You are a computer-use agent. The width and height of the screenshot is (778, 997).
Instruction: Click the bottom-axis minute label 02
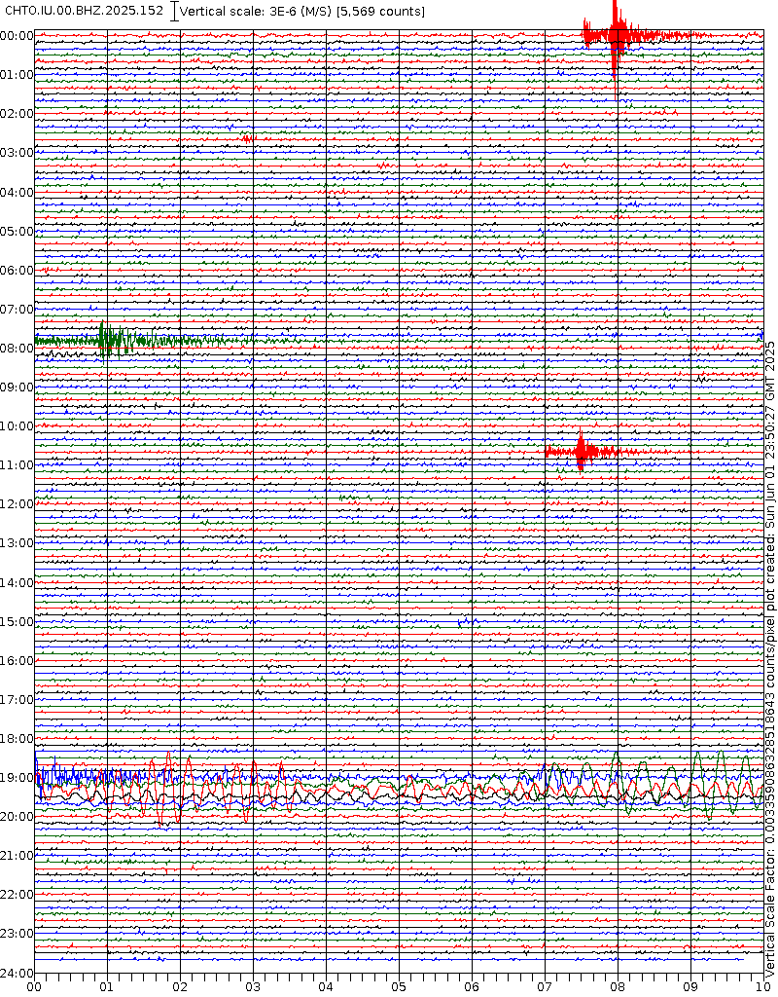tap(180, 987)
